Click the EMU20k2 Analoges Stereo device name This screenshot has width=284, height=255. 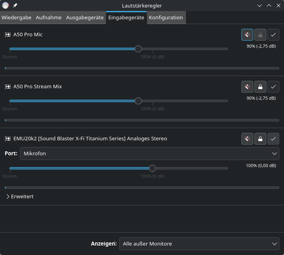pyautogui.click(x=90, y=139)
